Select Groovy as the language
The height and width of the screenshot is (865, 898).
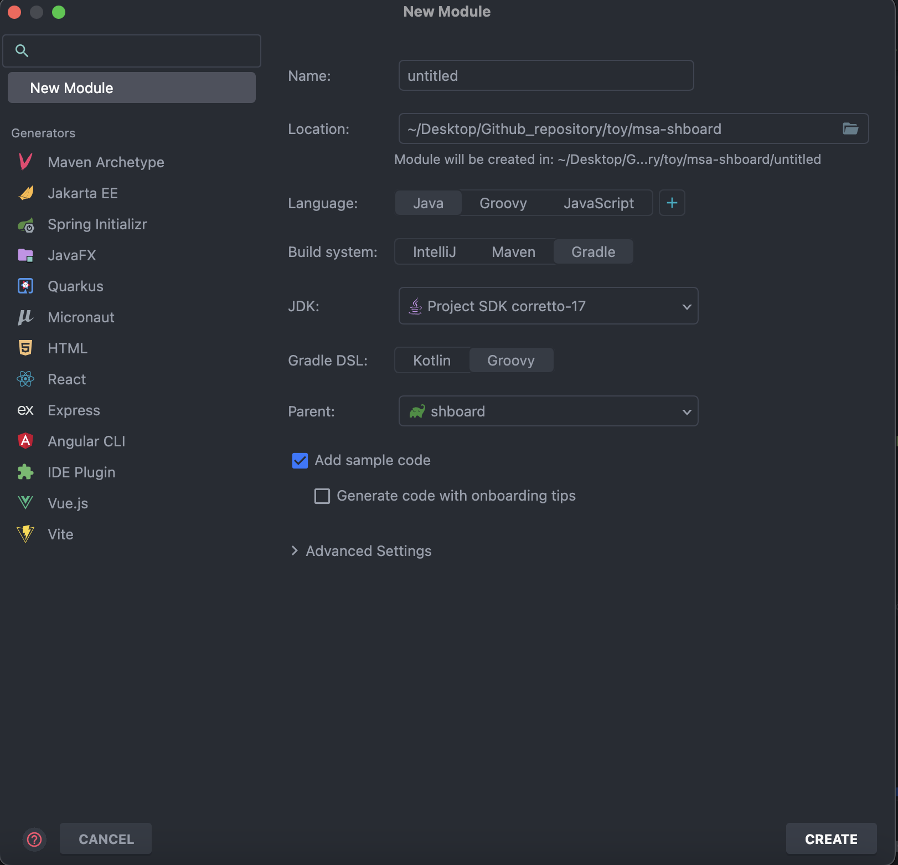click(503, 203)
